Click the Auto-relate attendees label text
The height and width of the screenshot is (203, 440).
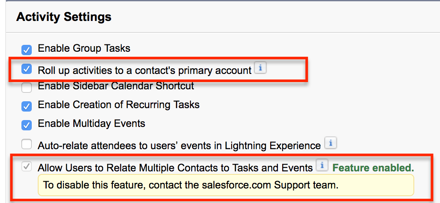(x=179, y=146)
